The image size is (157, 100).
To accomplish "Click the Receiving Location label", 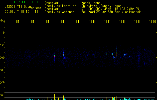I will coord(60,6).
